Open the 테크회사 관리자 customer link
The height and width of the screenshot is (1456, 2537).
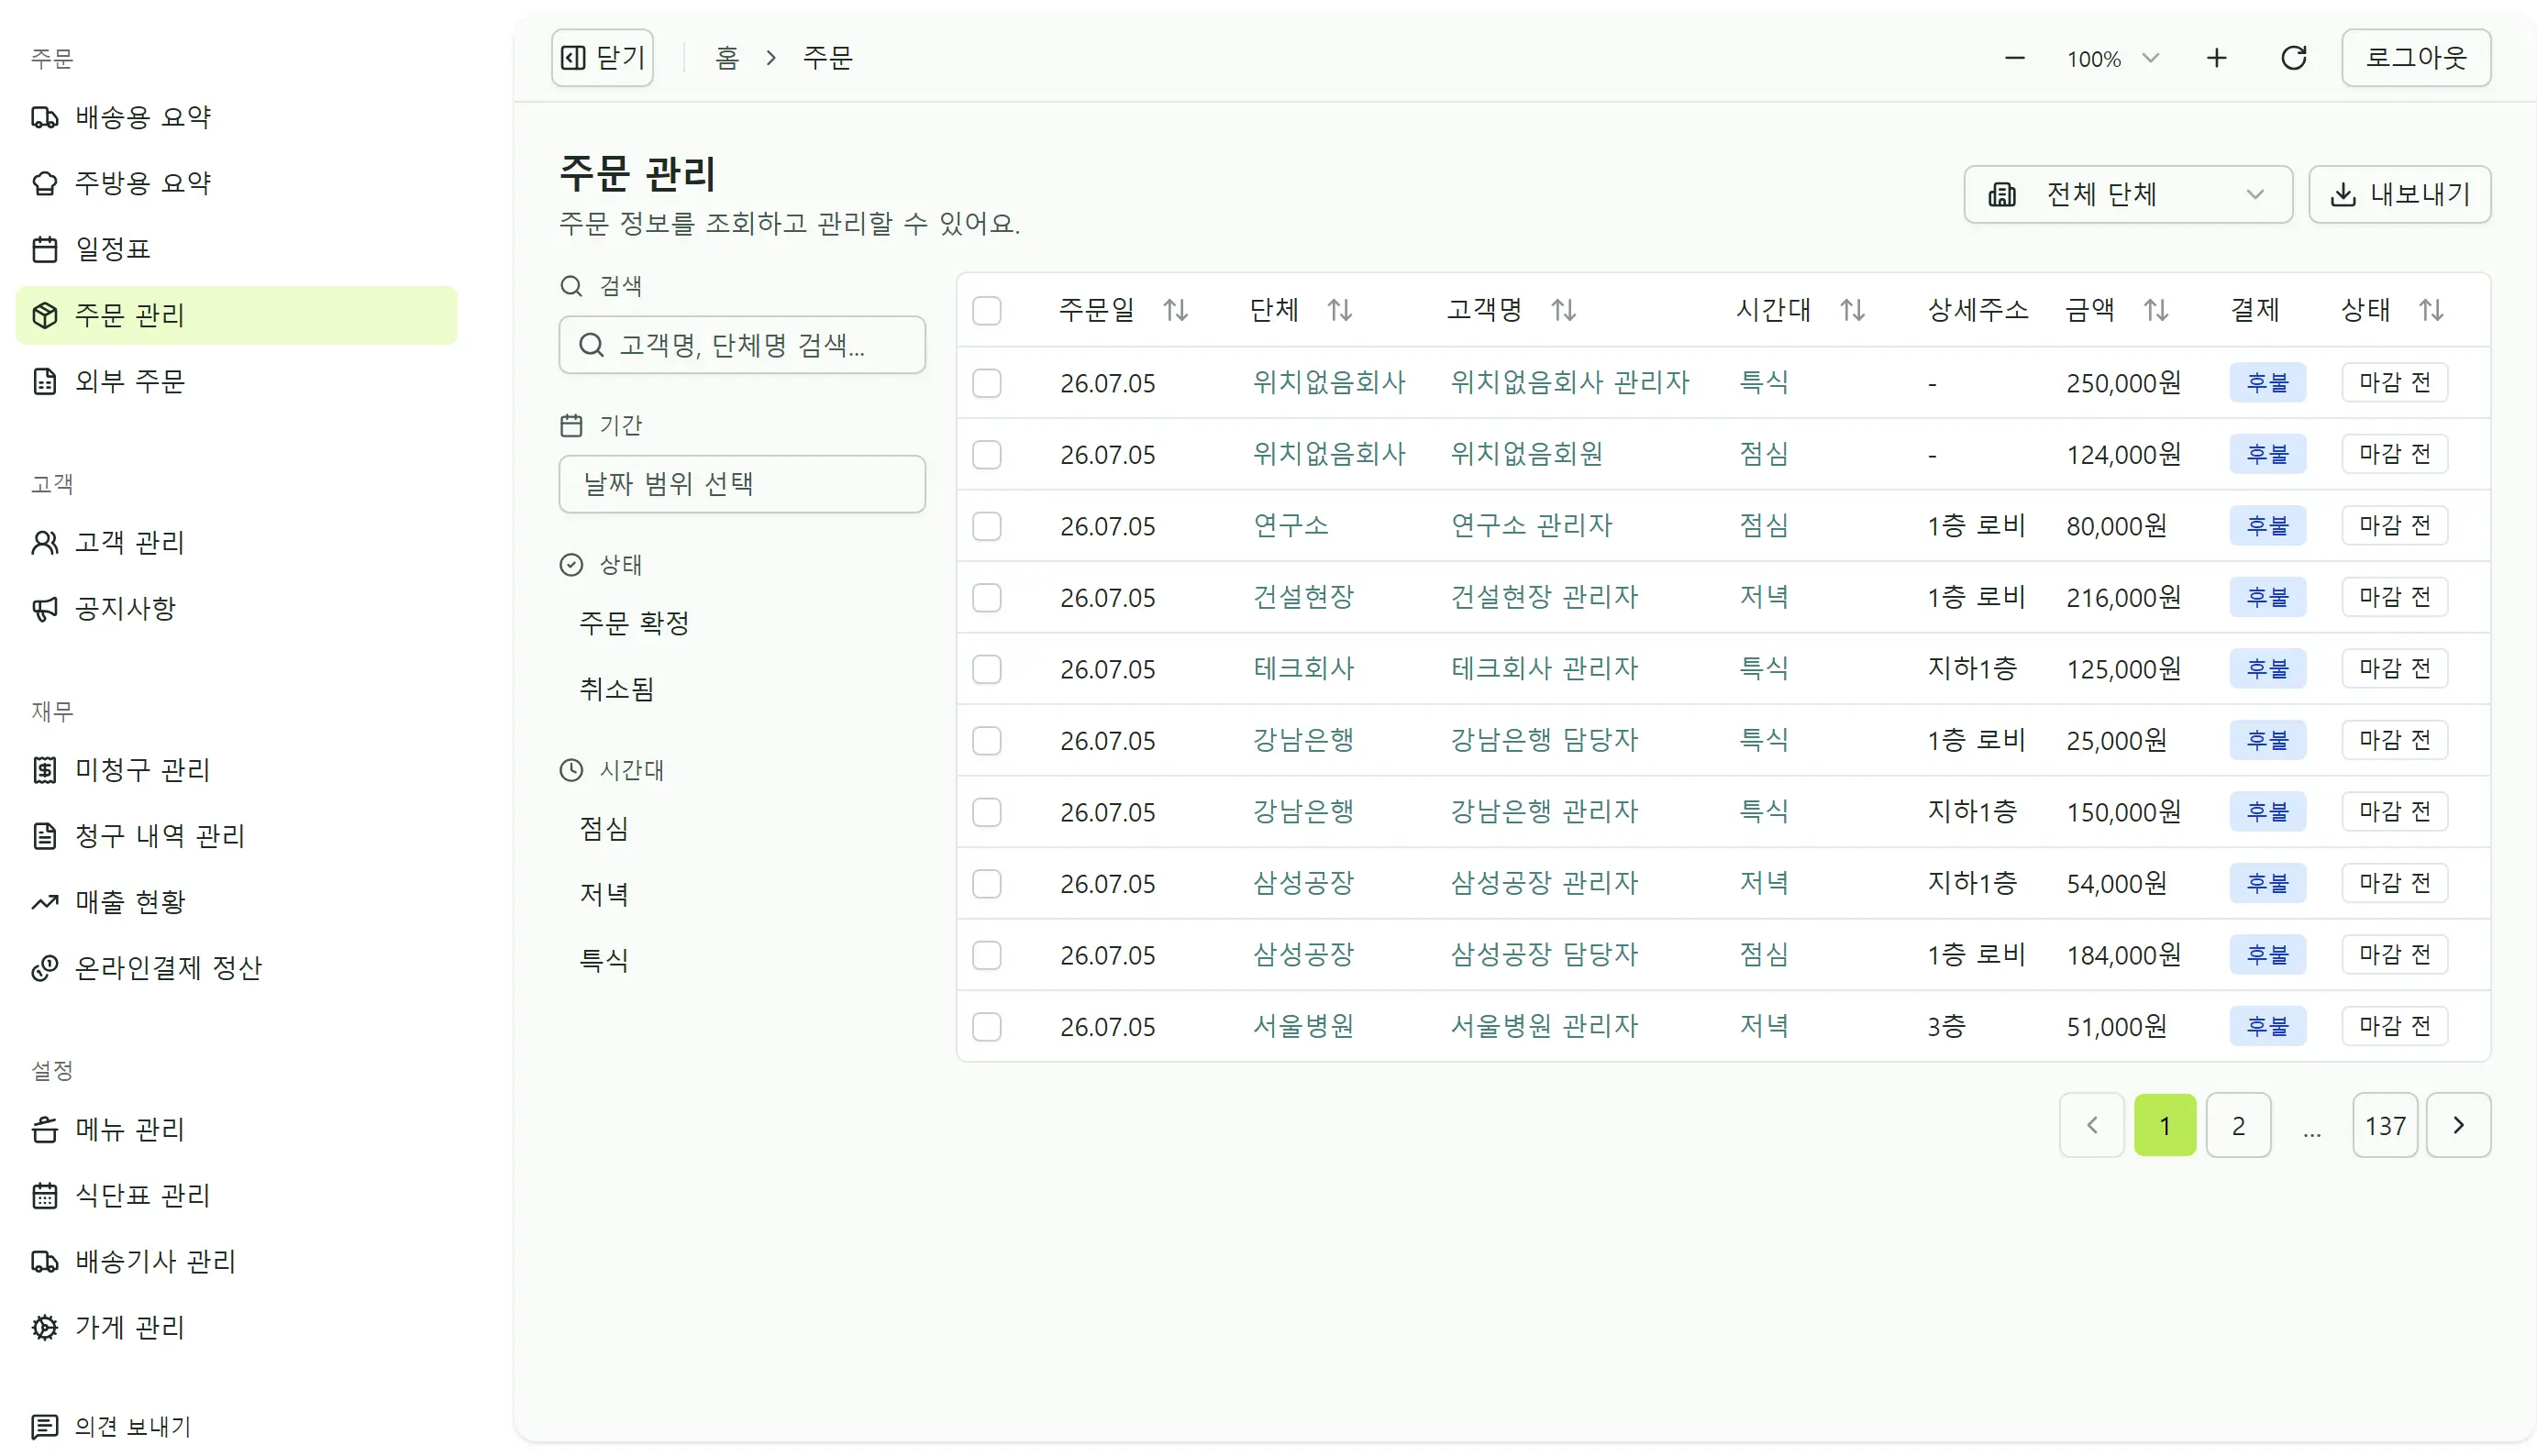[1545, 668]
